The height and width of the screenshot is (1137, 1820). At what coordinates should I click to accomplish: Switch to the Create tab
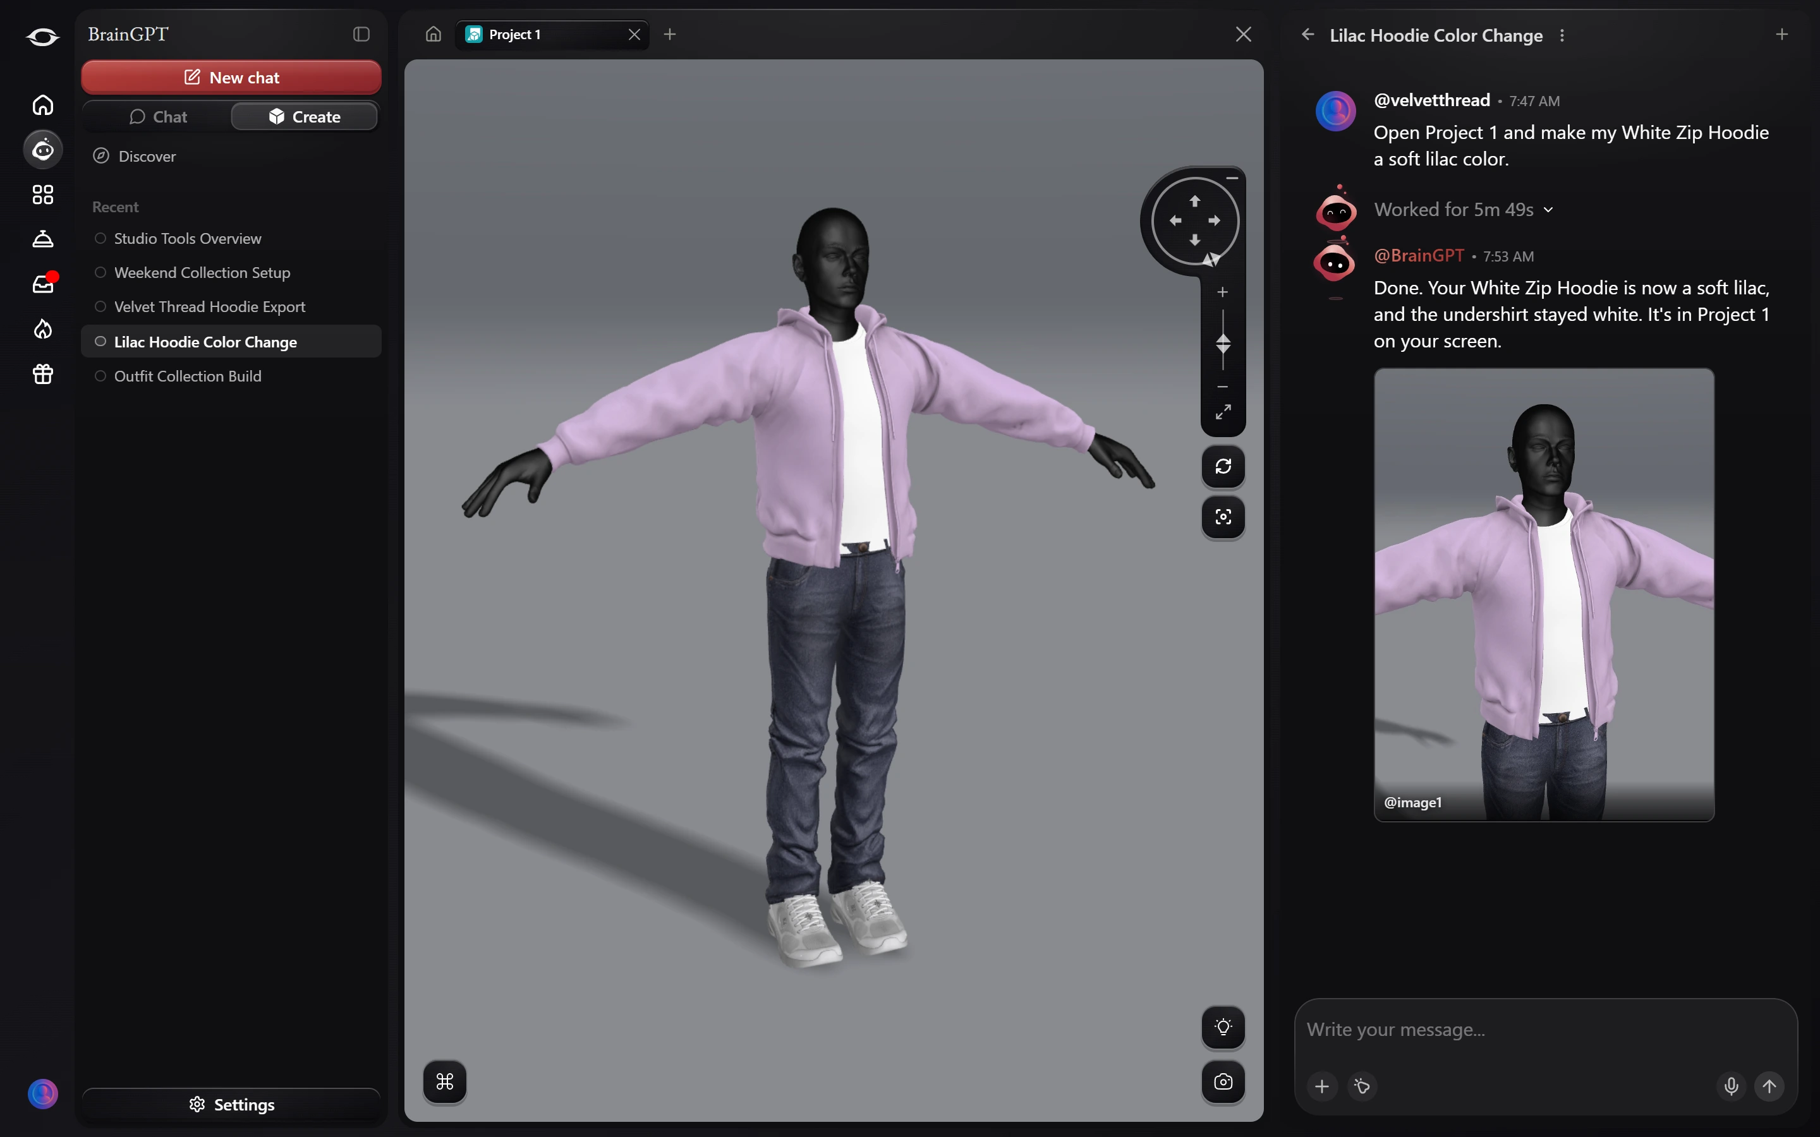click(305, 117)
